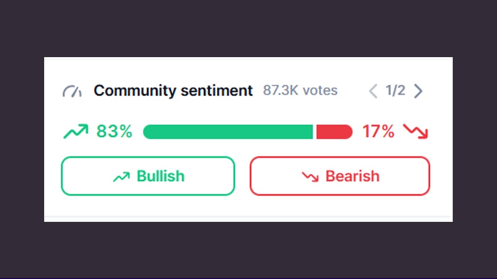497x279 pixels.
Task: Click the 87.3K votes count
Action: pyautogui.click(x=300, y=91)
